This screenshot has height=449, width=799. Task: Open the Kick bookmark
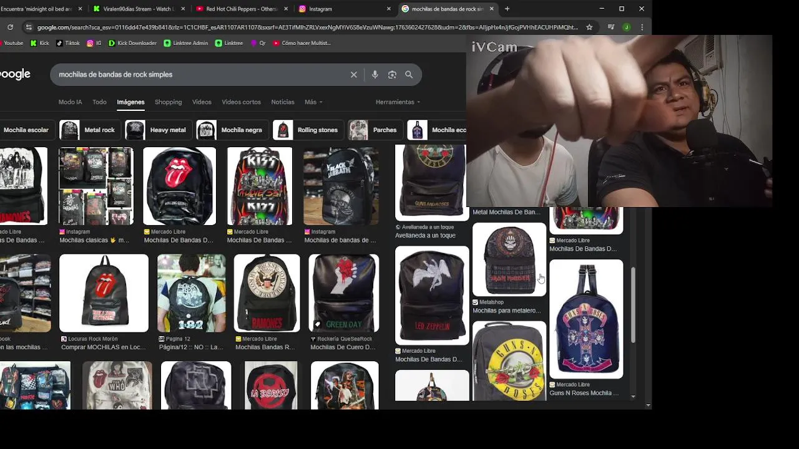point(39,43)
